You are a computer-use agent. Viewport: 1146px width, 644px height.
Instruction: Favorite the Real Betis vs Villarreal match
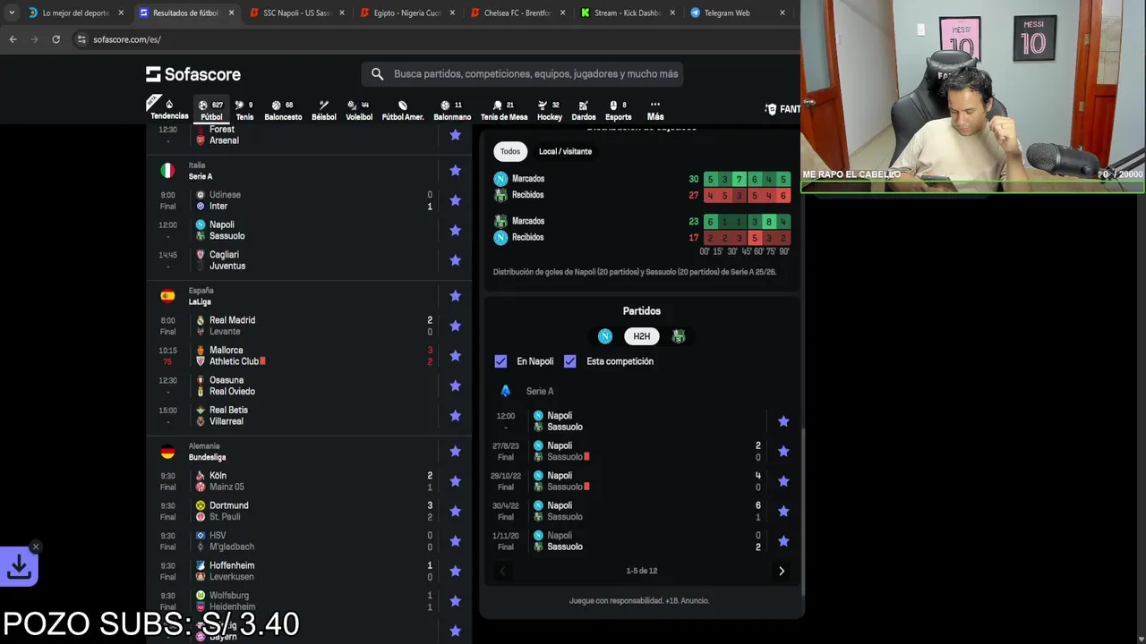(x=455, y=415)
